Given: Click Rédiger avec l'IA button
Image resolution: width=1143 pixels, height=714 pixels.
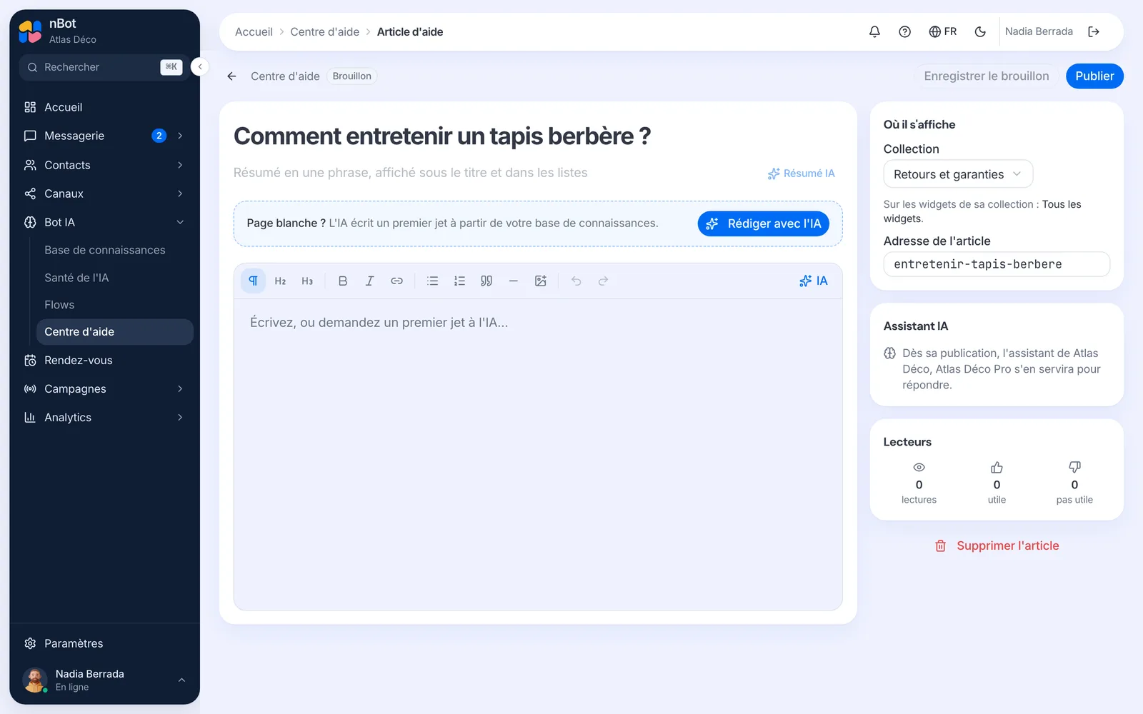Looking at the screenshot, I should [764, 223].
